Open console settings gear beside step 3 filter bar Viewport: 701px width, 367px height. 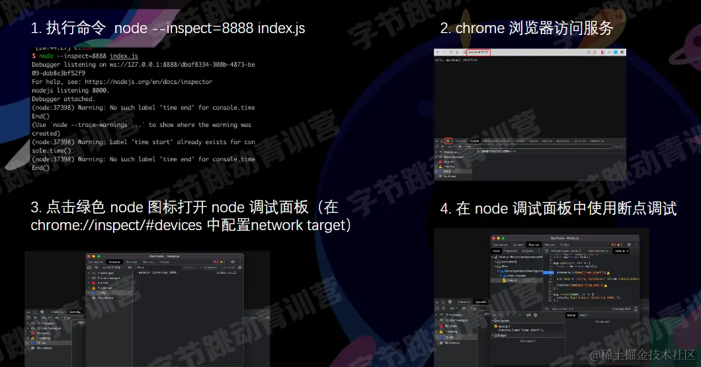tap(239, 267)
